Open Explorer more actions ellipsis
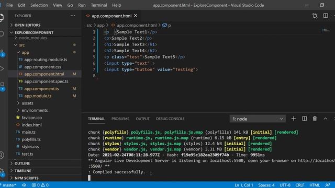Image resolution: width=335 pixels, height=188 pixels. tap(73, 16)
